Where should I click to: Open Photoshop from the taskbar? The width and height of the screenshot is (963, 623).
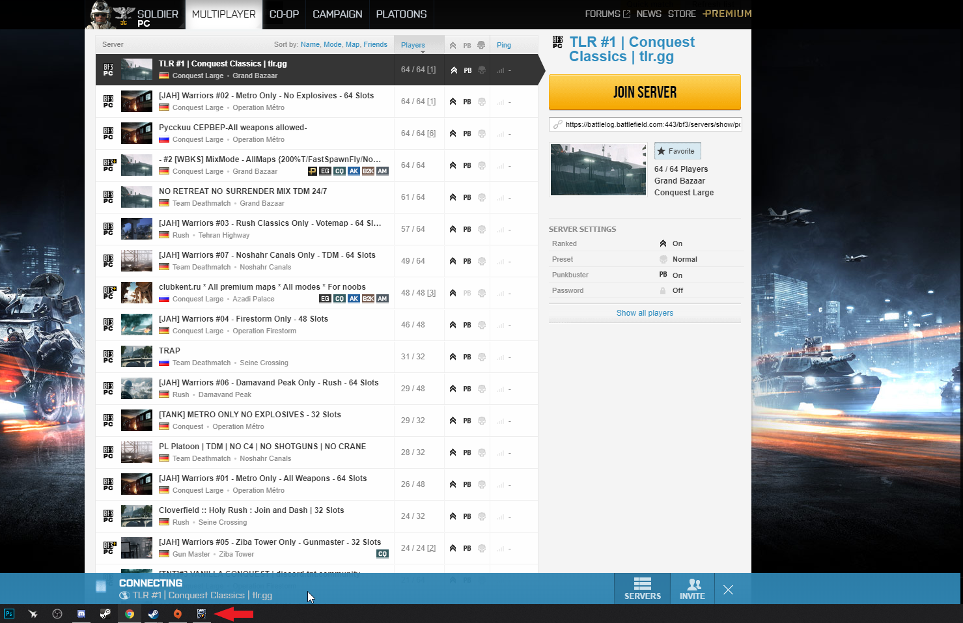[9, 614]
